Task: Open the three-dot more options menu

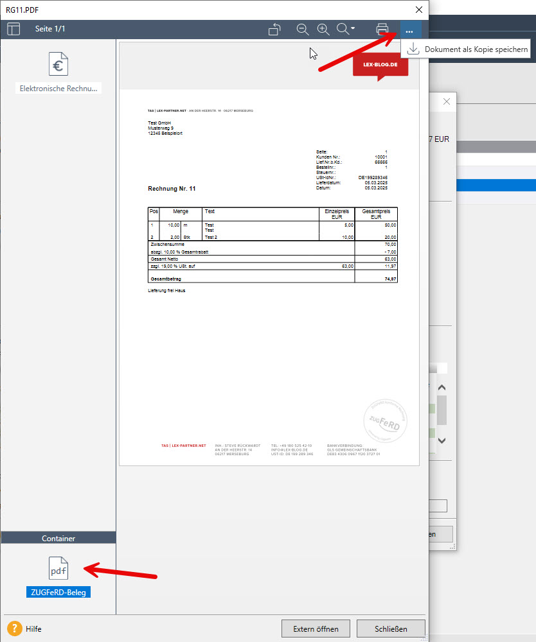Action: pyautogui.click(x=409, y=31)
